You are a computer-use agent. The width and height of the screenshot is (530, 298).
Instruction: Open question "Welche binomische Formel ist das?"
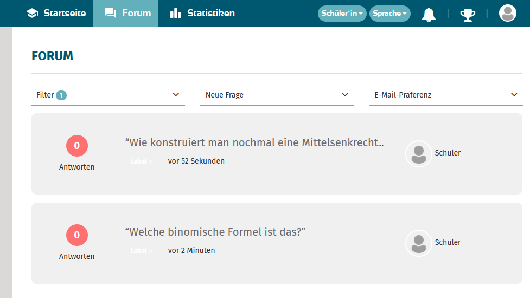click(215, 232)
